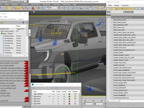The image size is (144, 108).
Task: Open the Rendering menu
Action: coord(46,4)
